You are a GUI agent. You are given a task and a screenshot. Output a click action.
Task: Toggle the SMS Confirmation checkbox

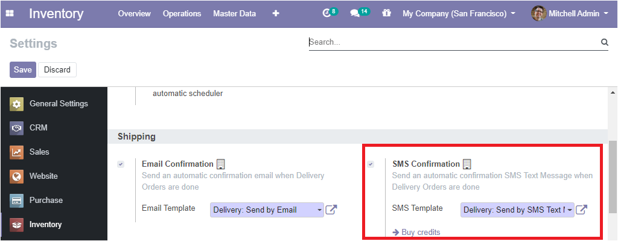(x=371, y=164)
